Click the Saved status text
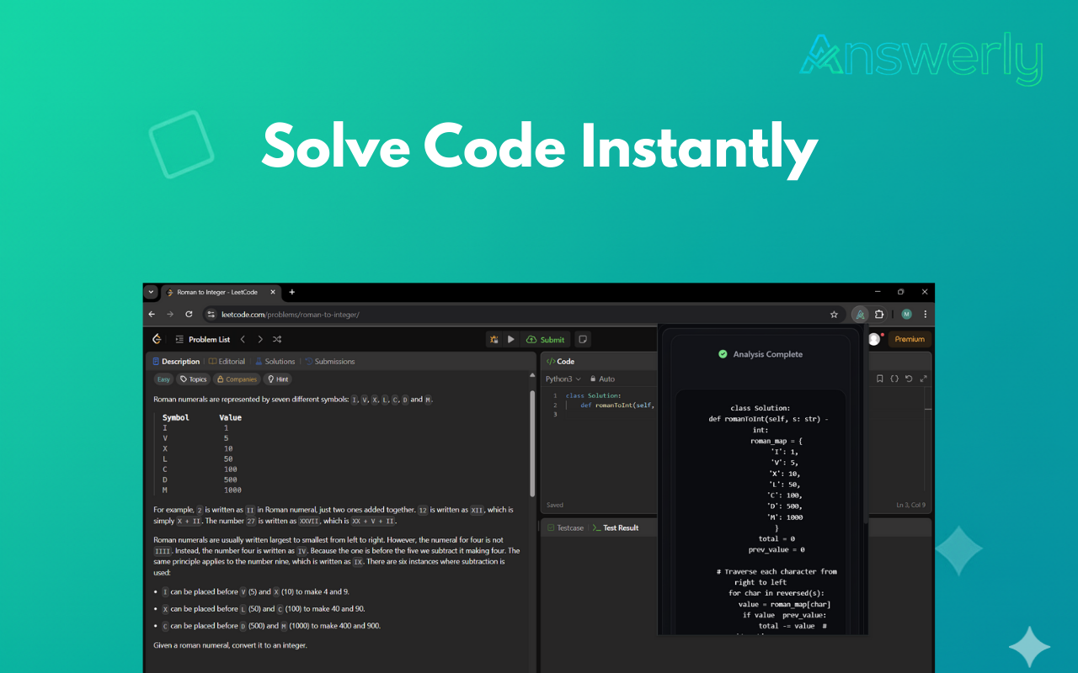Screen dimensions: 1078x673 555,505
